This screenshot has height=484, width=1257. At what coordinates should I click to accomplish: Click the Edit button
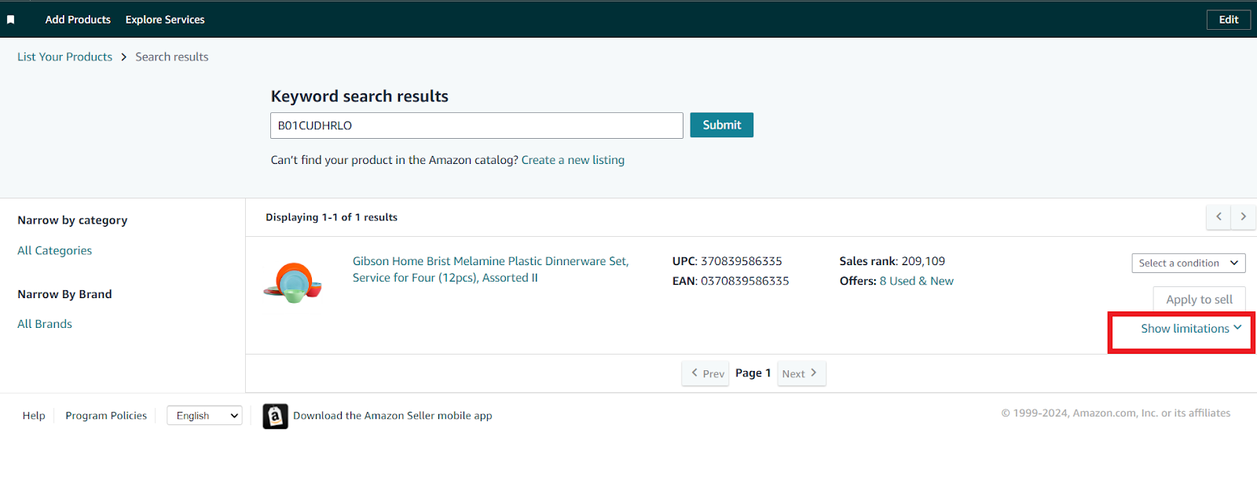pos(1228,20)
